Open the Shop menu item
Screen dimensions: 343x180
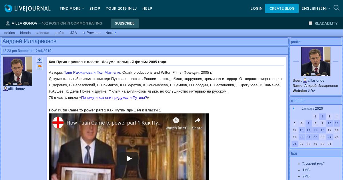95,9
